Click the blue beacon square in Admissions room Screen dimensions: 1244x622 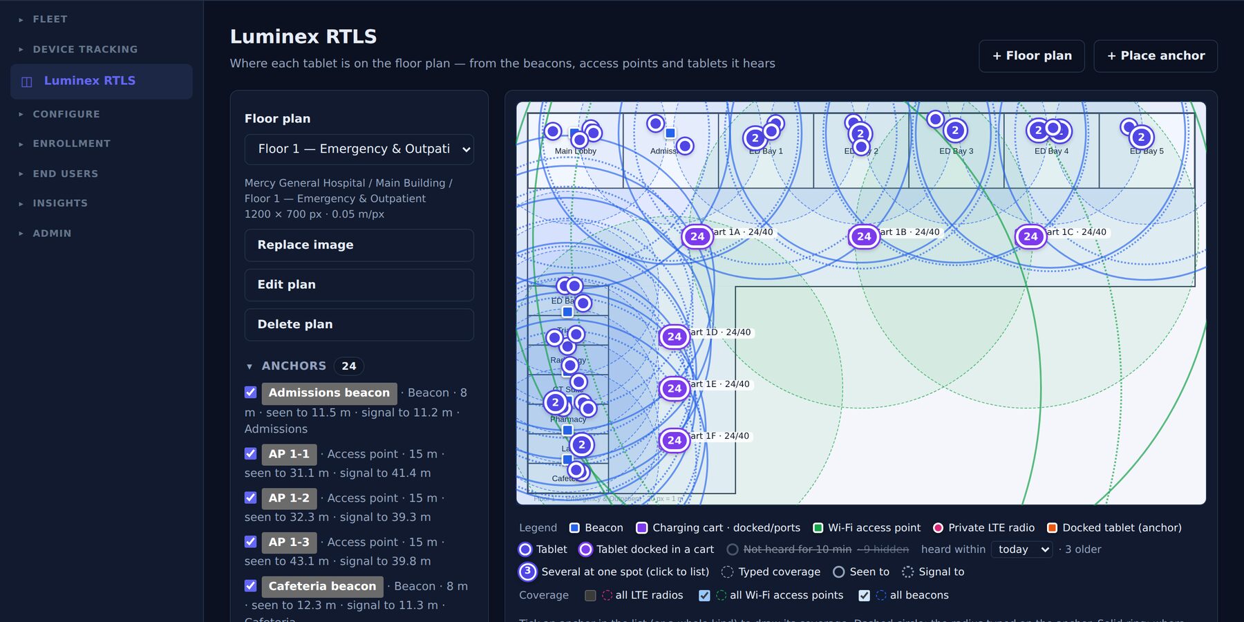(x=670, y=133)
